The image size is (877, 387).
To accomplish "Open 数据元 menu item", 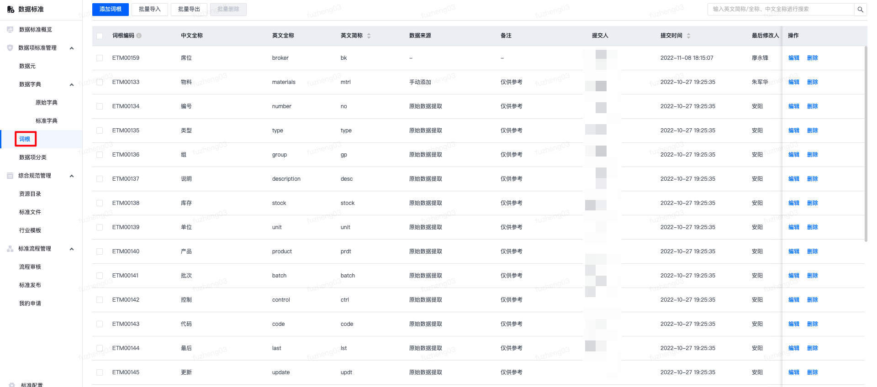I will [27, 66].
